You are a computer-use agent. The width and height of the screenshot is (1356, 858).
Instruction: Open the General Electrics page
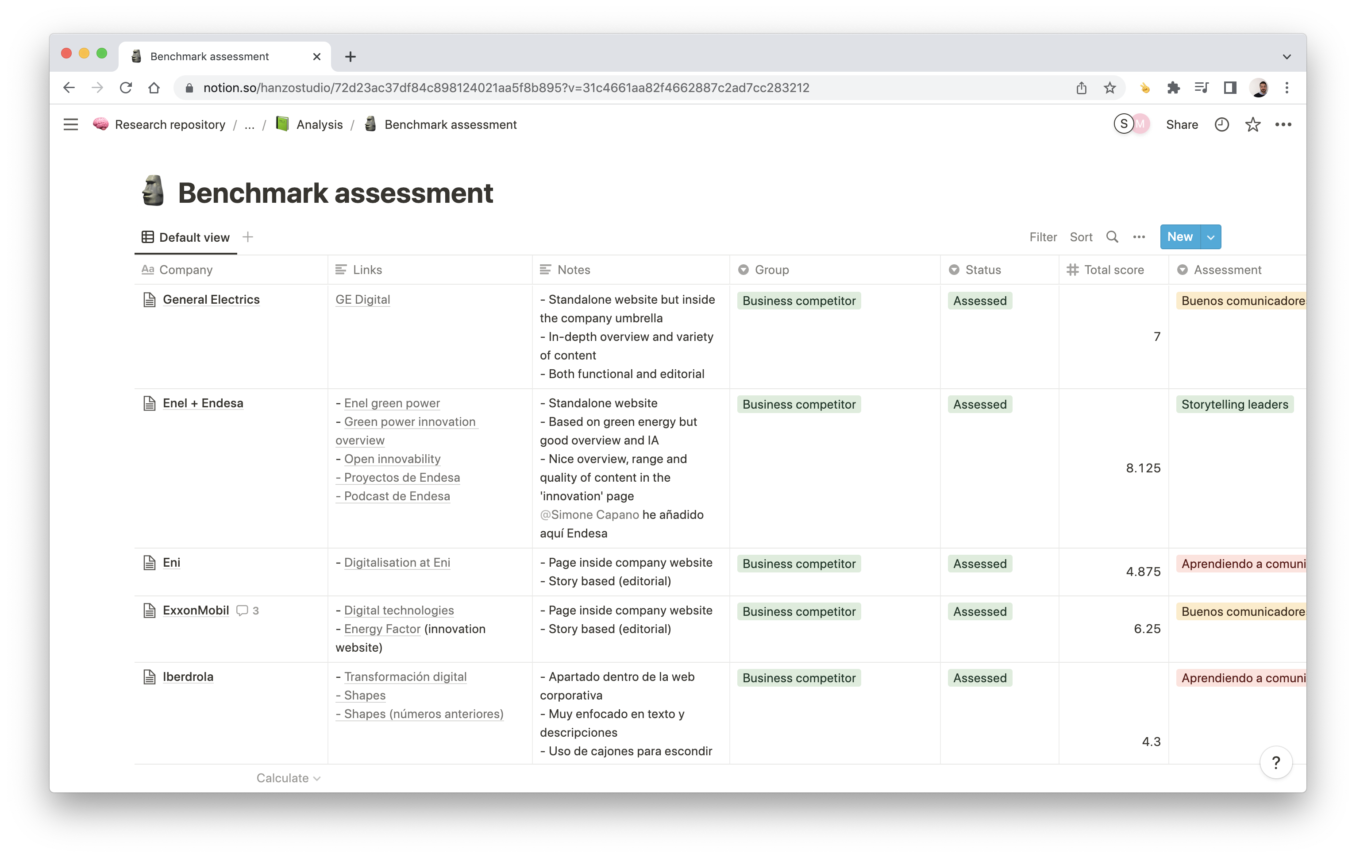point(211,300)
